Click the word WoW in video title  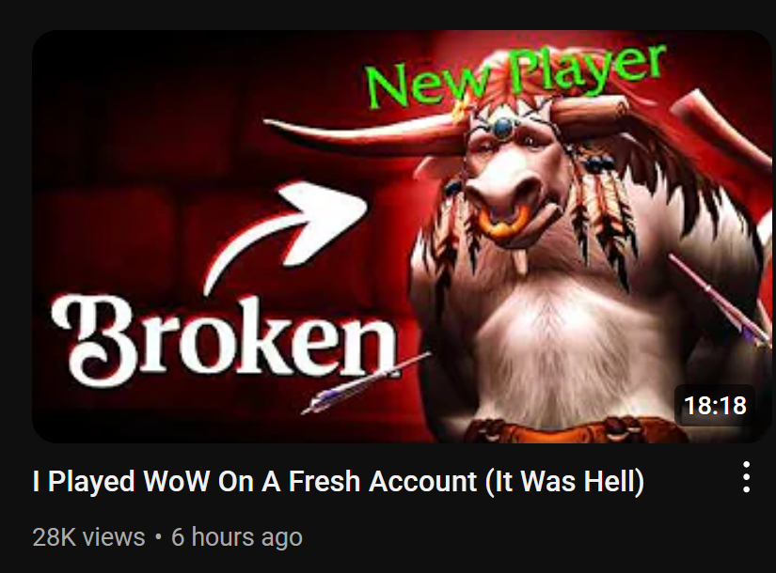coord(176,482)
